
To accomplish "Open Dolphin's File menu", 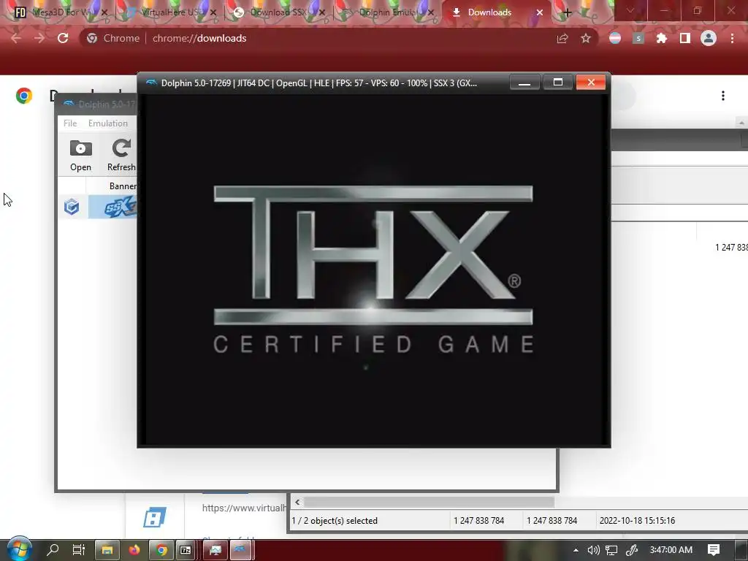I will (x=70, y=123).
